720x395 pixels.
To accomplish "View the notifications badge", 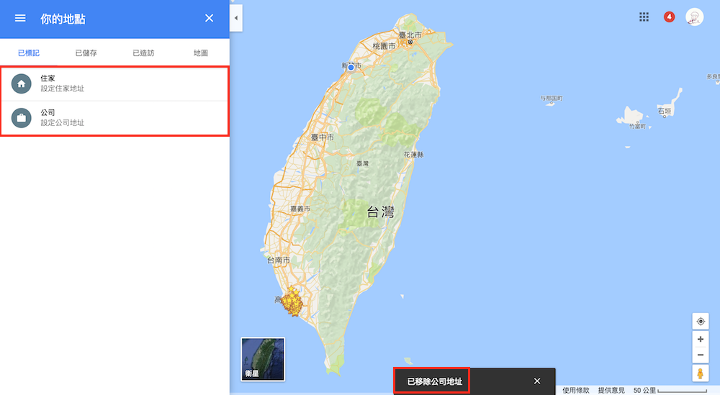I will 669,17.
